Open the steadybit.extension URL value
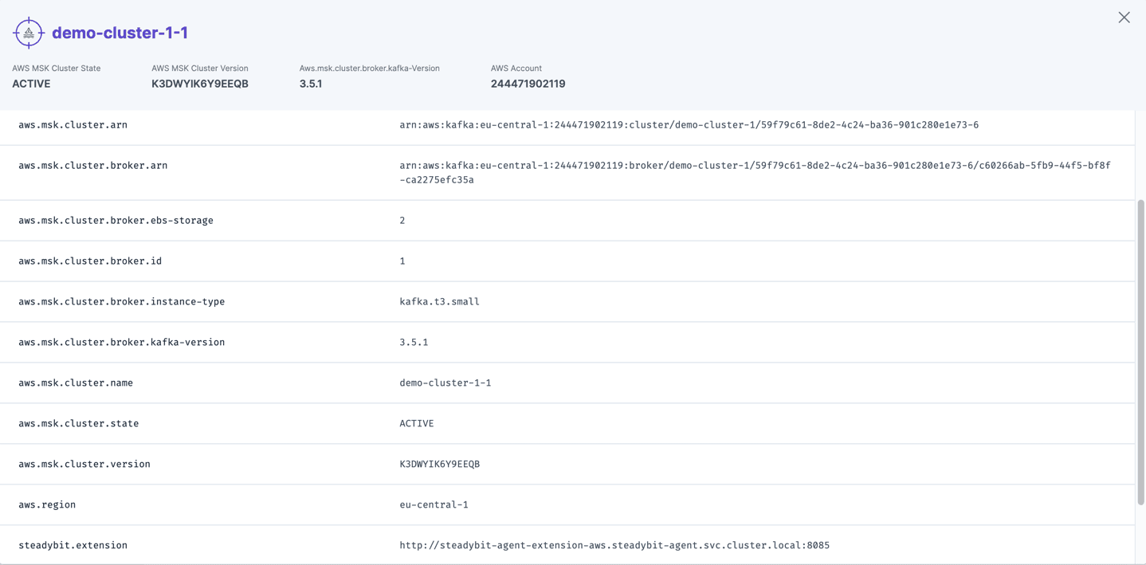 (x=614, y=544)
